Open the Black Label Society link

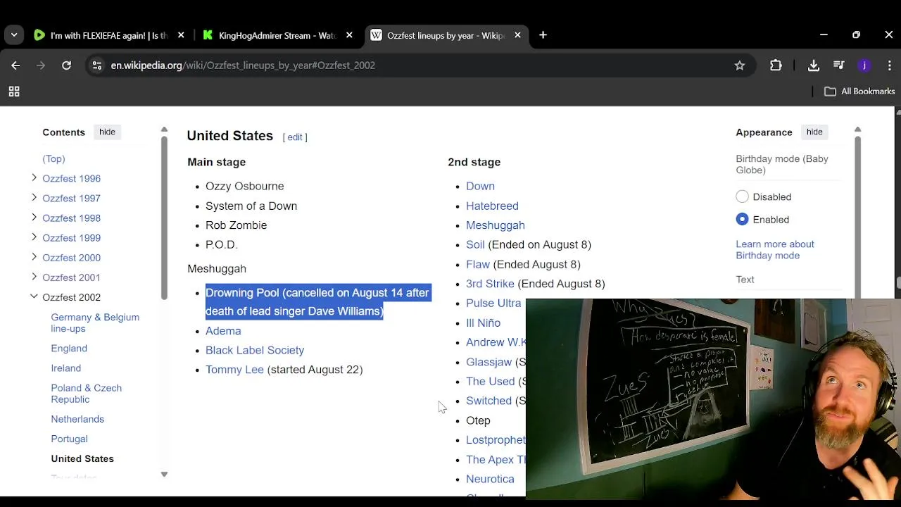click(255, 350)
